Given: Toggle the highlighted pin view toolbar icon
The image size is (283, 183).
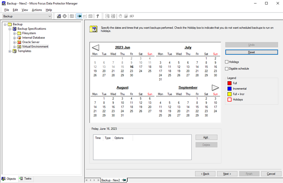Looking at the screenshot, I should click(x=79, y=16).
